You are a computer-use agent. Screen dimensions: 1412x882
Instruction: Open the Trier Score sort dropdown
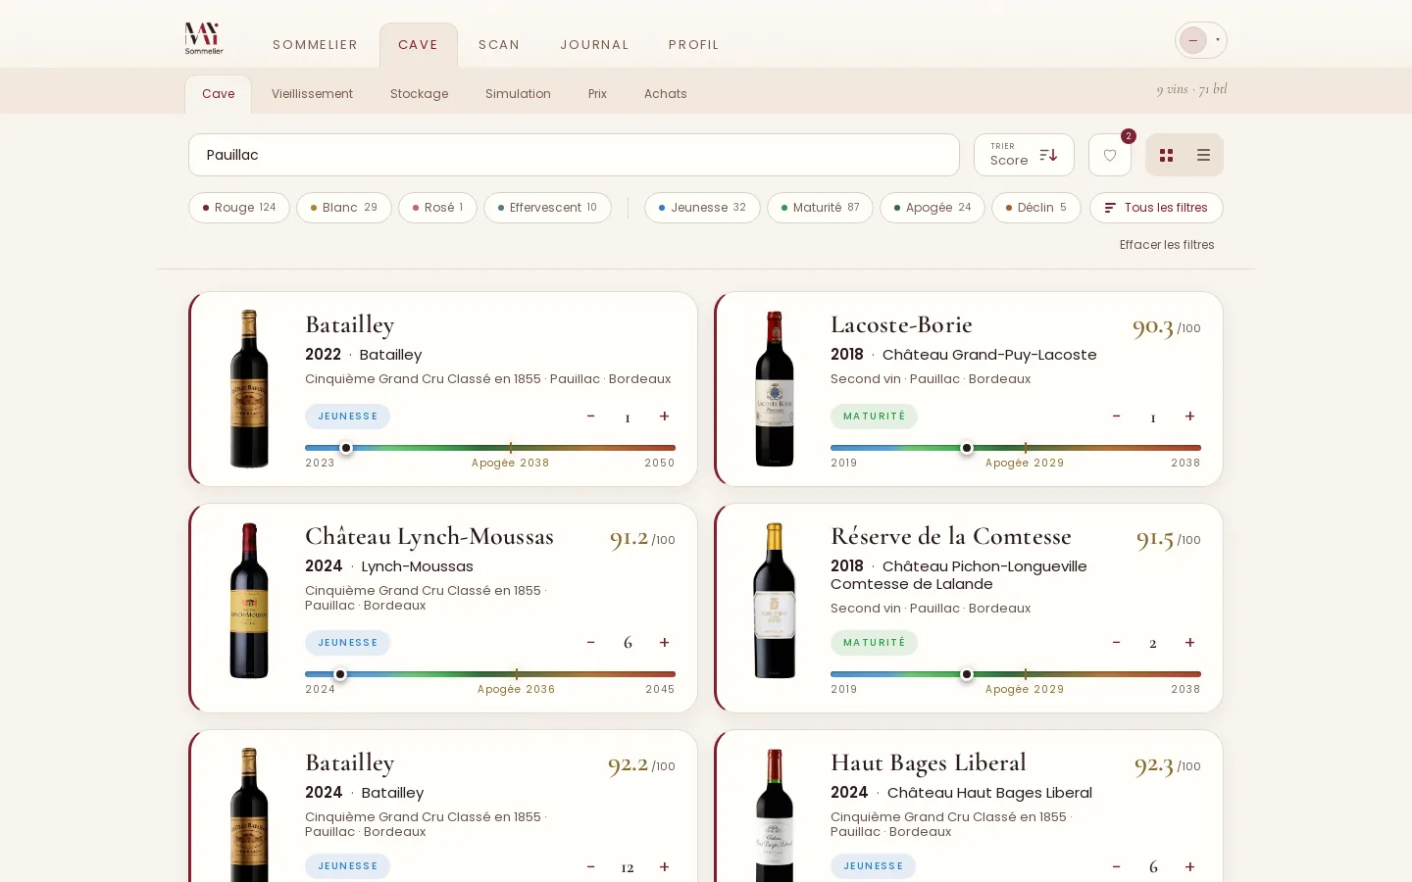(1024, 155)
